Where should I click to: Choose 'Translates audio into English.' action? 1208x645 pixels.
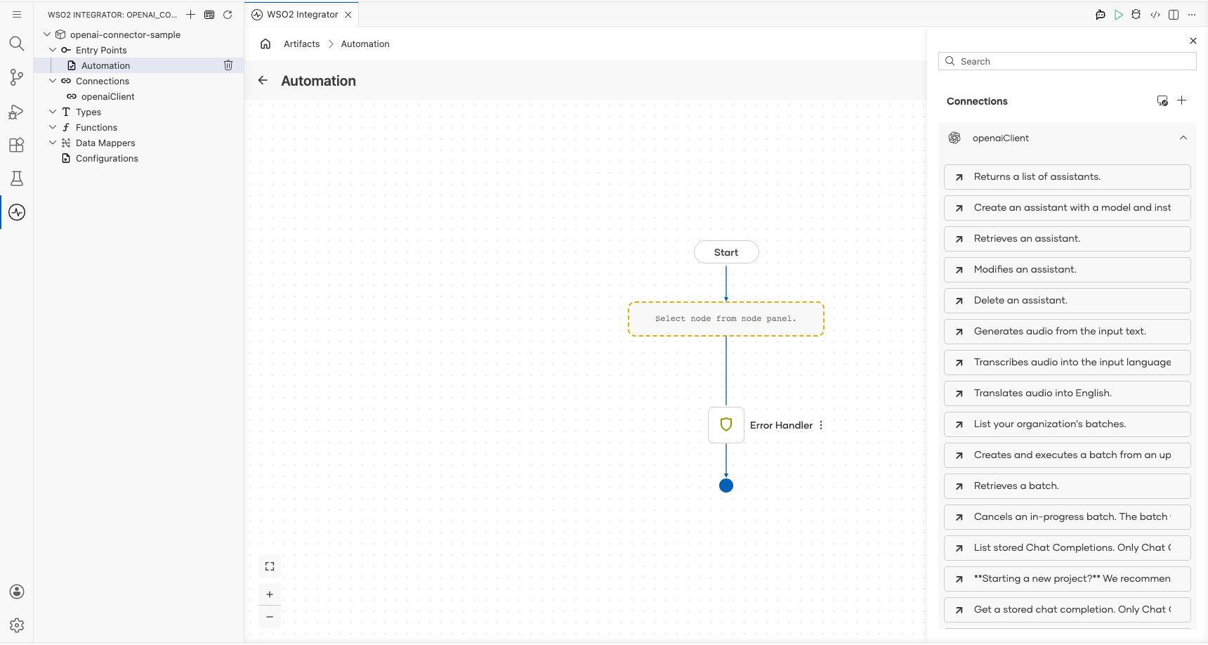coord(1068,393)
